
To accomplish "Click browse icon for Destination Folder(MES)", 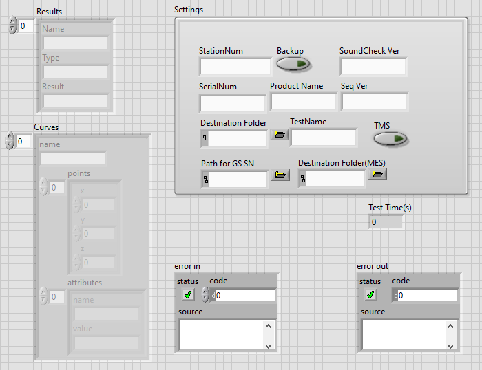I will (x=377, y=175).
